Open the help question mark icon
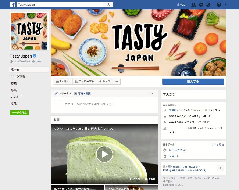The width and height of the screenshot is (239, 190). tap(219, 4)
